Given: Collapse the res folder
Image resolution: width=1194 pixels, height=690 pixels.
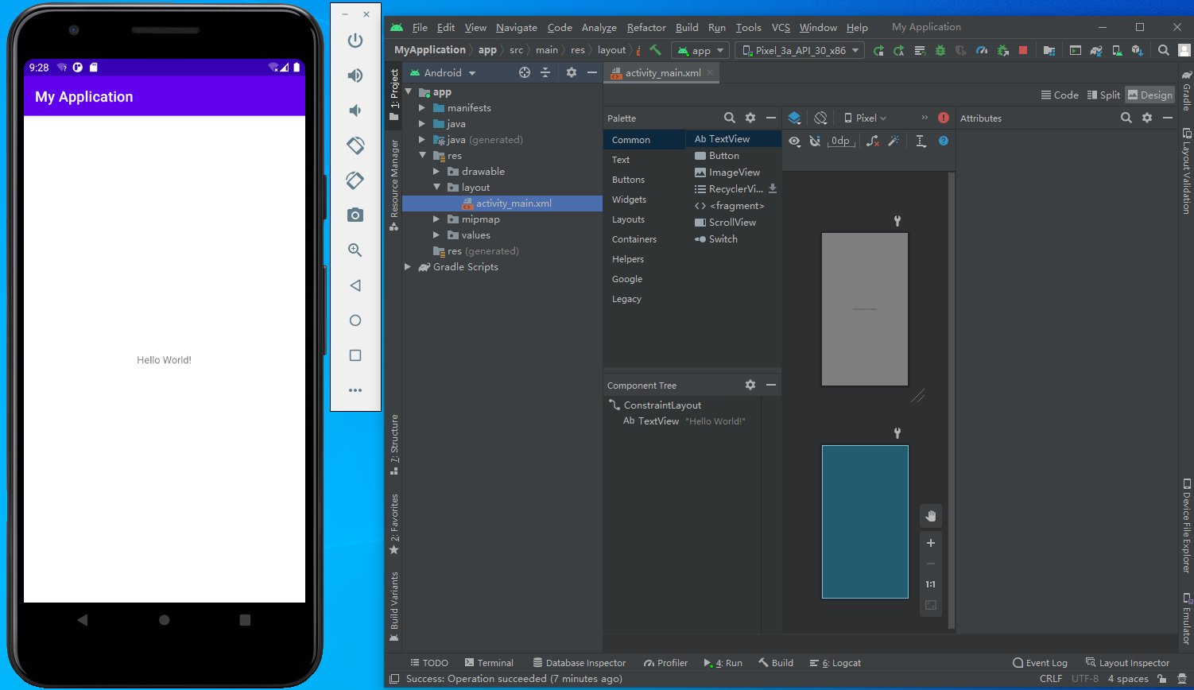Looking at the screenshot, I should click(x=422, y=155).
